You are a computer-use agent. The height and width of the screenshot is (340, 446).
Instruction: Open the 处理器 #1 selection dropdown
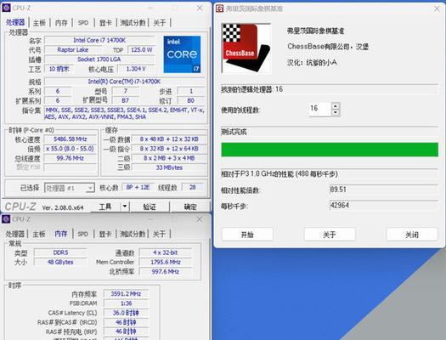pos(70,188)
